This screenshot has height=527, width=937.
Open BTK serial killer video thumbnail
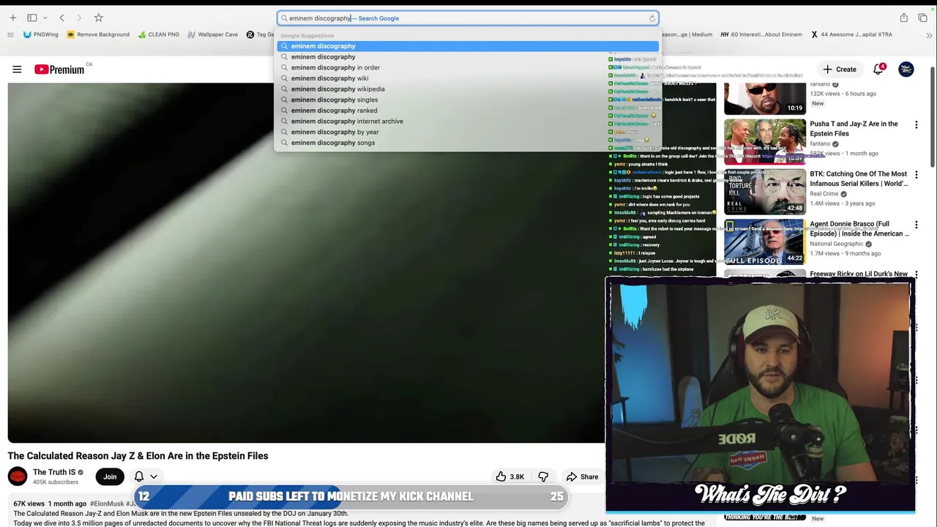point(765,192)
